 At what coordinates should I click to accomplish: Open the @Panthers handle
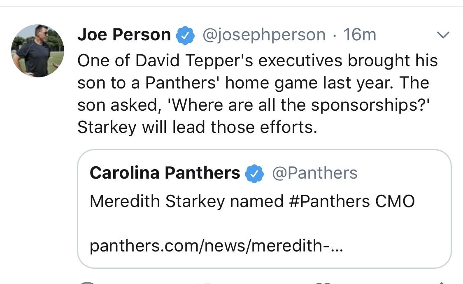(x=315, y=173)
